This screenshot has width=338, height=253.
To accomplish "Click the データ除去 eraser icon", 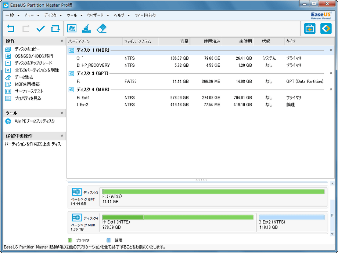I will tap(8, 77).
